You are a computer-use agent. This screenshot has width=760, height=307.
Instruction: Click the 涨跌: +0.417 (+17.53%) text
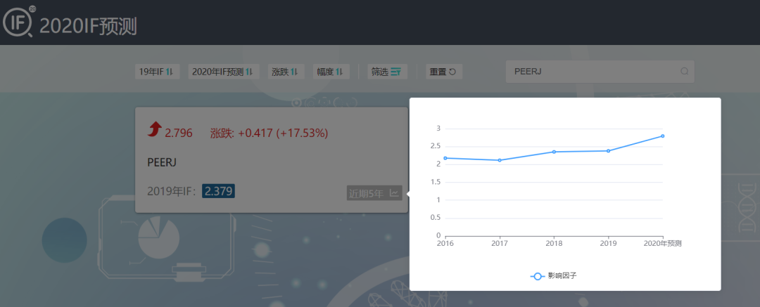point(270,133)
